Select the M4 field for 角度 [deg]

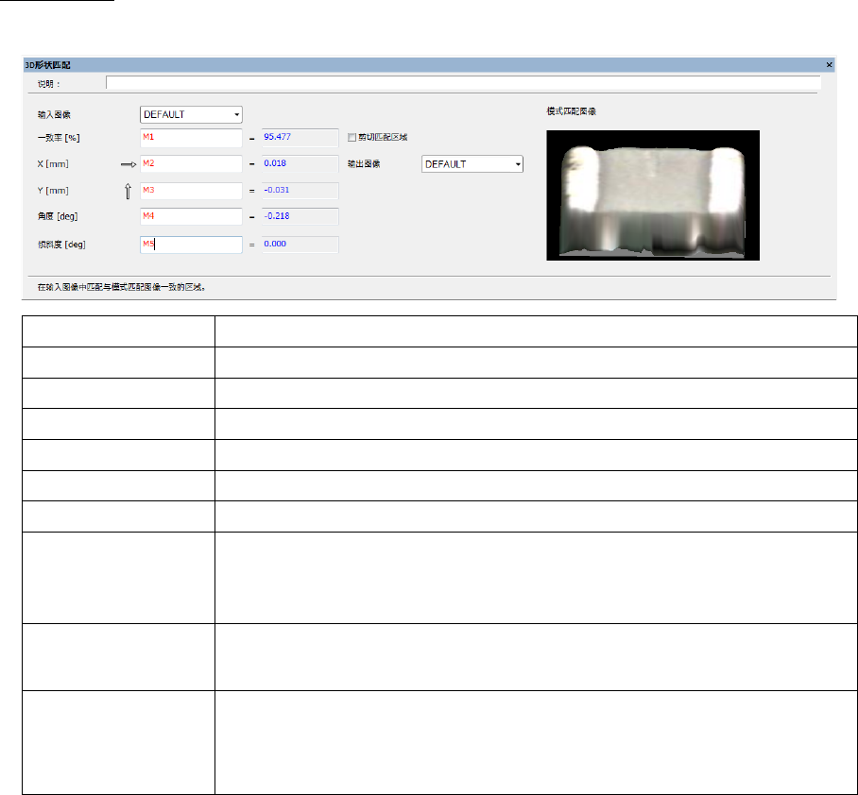[x=191, y=216]
